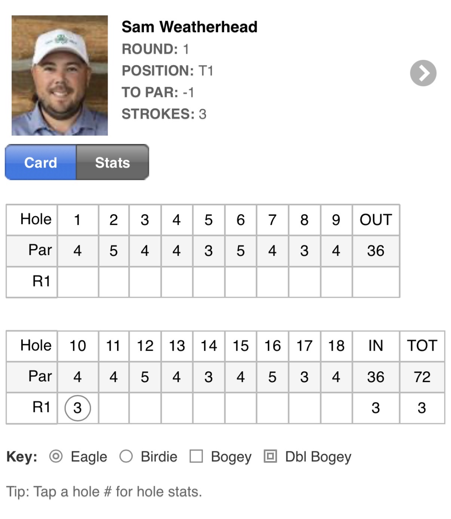
Task: Tap the next player arrow icon
Action: [423, 73]
